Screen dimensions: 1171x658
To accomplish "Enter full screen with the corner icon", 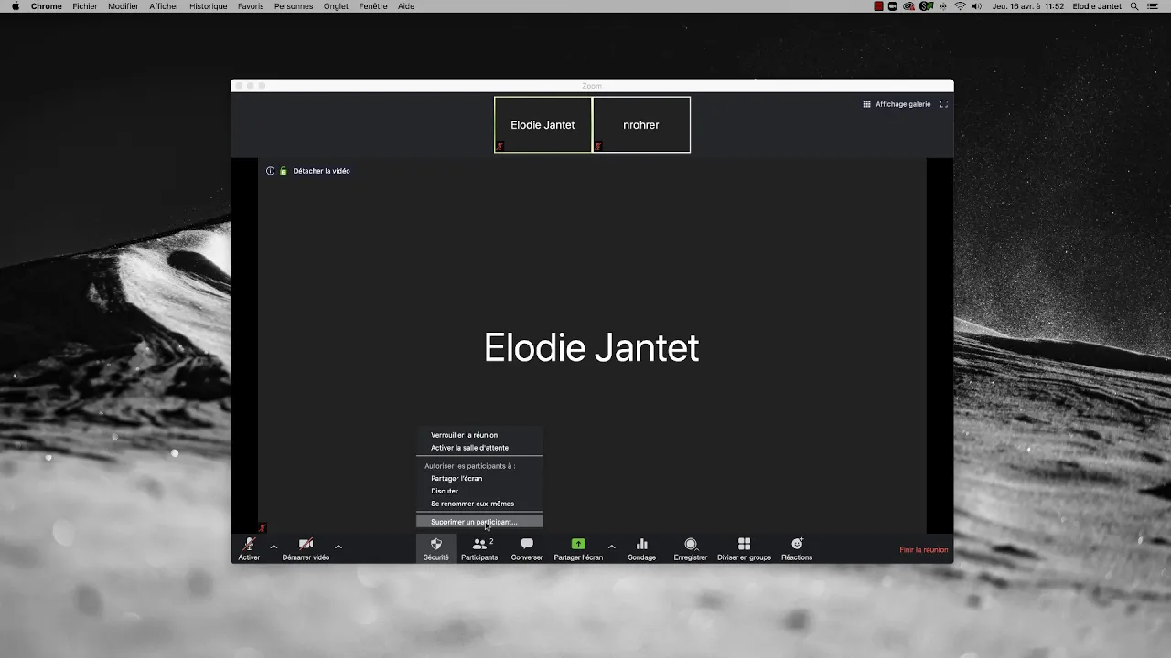I will pyautogui.click(x=944, y=104).
